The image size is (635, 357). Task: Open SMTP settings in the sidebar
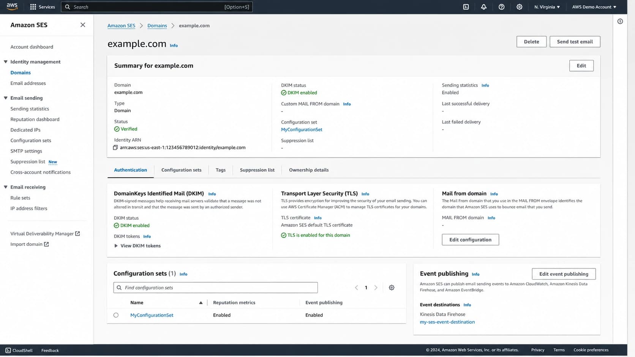[26, 151]
